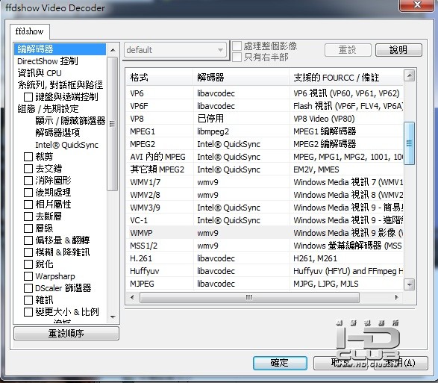Enable the 變更大小 & 比例 checkbox

(28, 312)
